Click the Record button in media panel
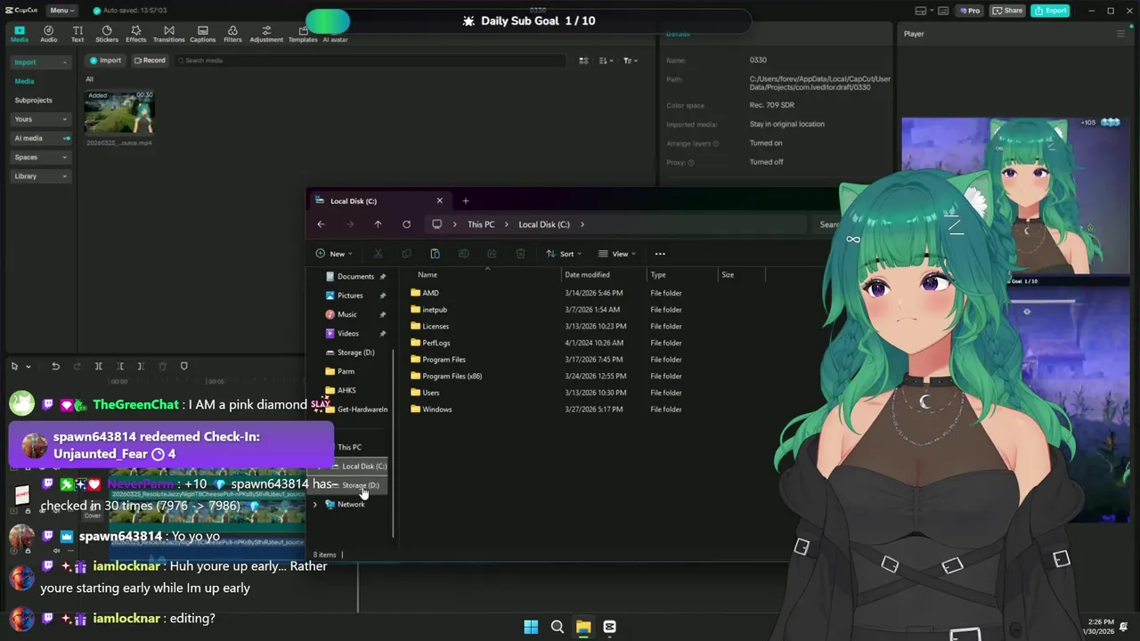The image size is (1140, 641). [x=150, y=61]
